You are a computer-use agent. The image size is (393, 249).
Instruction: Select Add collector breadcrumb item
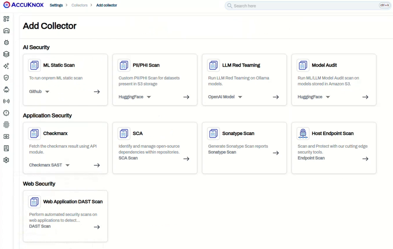[x=107, y=5]
